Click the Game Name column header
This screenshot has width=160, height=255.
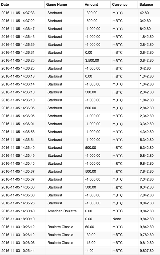click(57, 5)
